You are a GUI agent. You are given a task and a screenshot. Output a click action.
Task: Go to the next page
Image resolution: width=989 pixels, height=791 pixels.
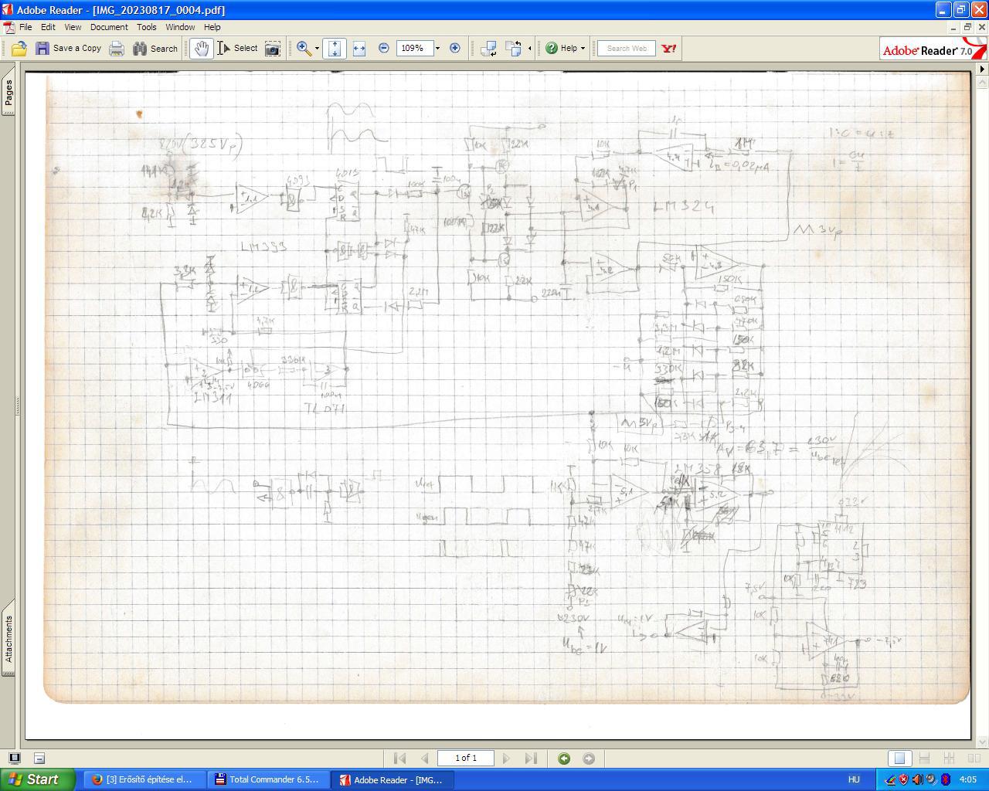(x=506, y=759)
